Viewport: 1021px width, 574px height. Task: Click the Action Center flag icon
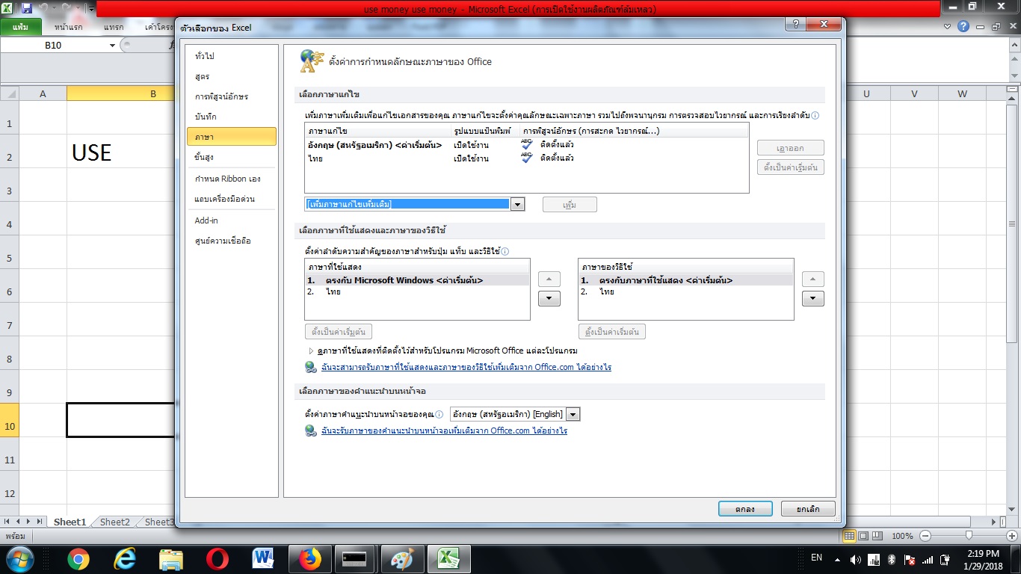coord(910,560)
